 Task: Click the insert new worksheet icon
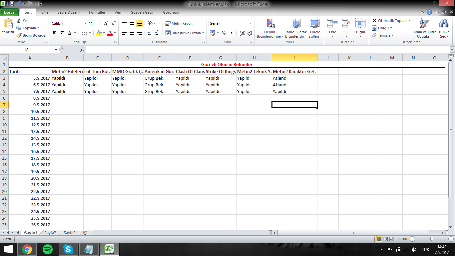[x=85, y=233]
